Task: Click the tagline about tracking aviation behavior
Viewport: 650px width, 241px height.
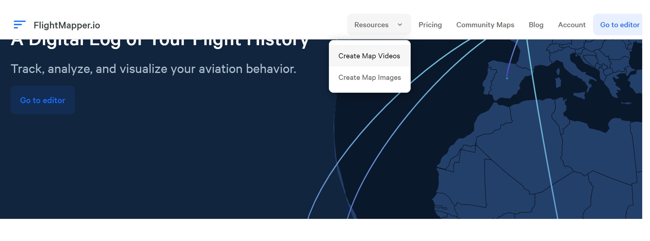Action: click(x=153, y=69)
